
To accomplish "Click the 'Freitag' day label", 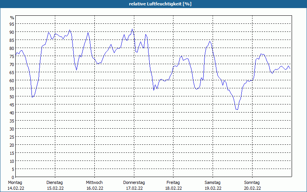I will pos(173,183).
